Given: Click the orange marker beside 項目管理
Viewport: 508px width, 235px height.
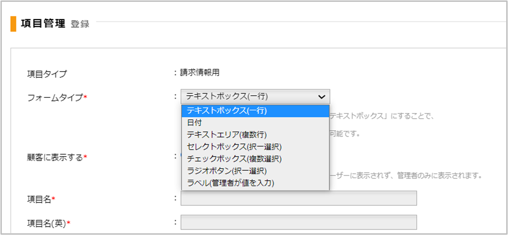Looking at the screenshot, I should (x=13, y=24).
